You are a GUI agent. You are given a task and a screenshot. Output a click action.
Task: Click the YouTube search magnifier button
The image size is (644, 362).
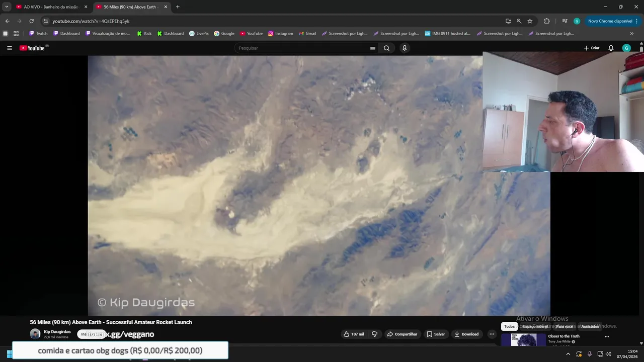click(x=386, y=48)
